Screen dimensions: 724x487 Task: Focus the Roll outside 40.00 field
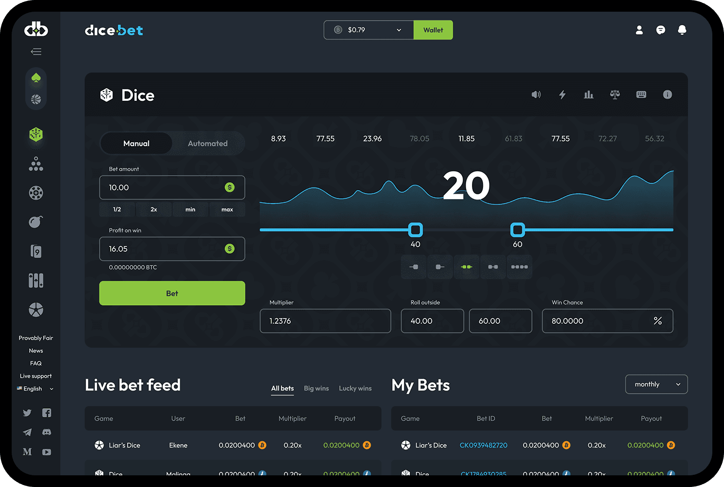pyautogui.click(x=433, y=321)
